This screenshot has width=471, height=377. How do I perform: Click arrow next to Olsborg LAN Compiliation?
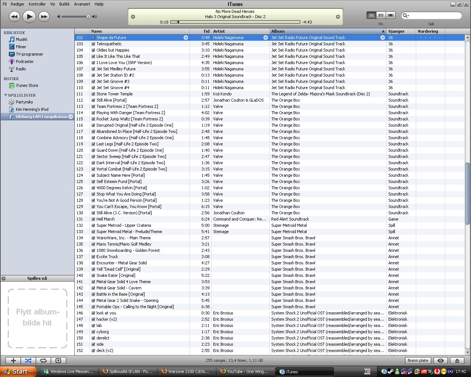(x=71, y=117)
